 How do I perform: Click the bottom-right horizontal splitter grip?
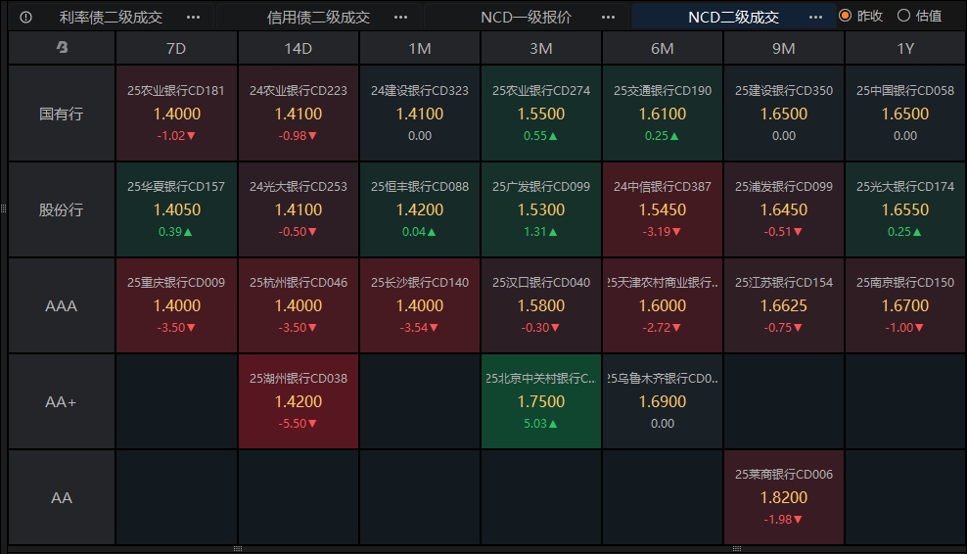[736, 548]
